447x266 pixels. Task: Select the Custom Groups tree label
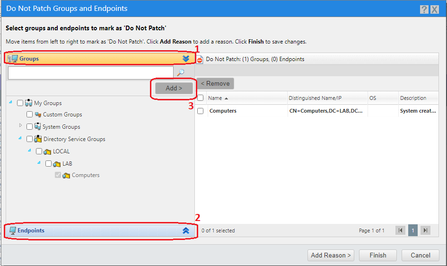click(x=62, y=115)
